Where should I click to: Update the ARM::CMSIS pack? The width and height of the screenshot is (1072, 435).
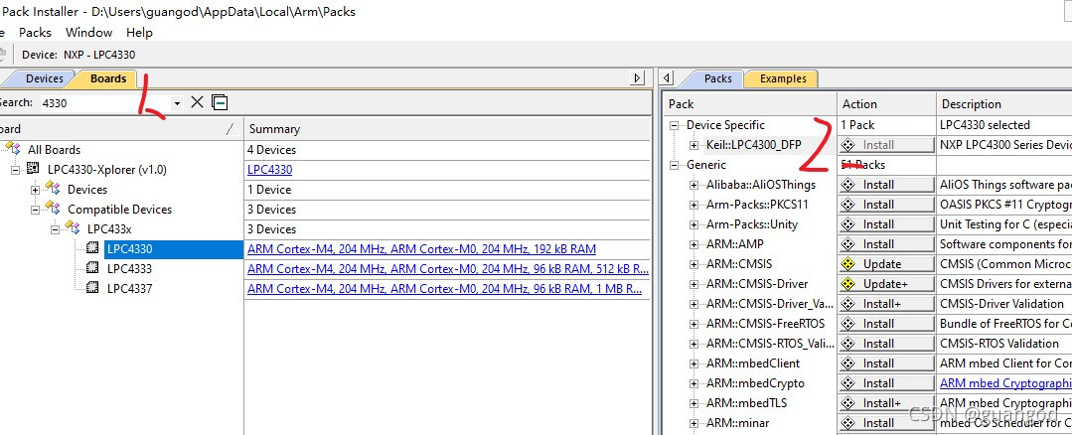pyautogui.click(x=887, y=263)
